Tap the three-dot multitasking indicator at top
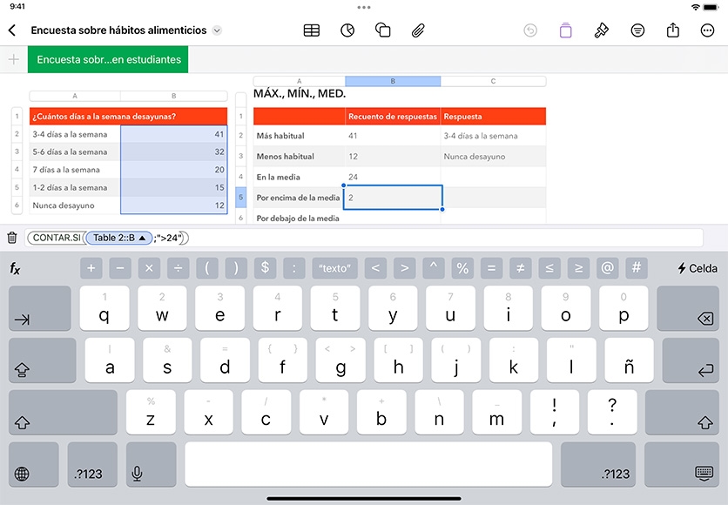This screenshot has width=728, height=505. (x=364, y=8)
